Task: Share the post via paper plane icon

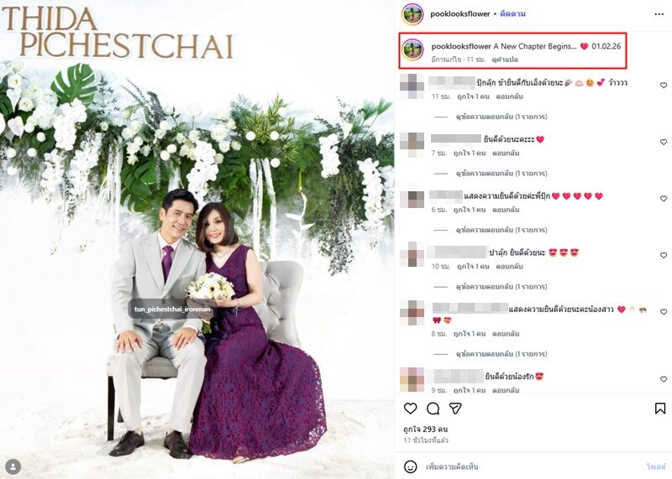Action: point(455,409)
